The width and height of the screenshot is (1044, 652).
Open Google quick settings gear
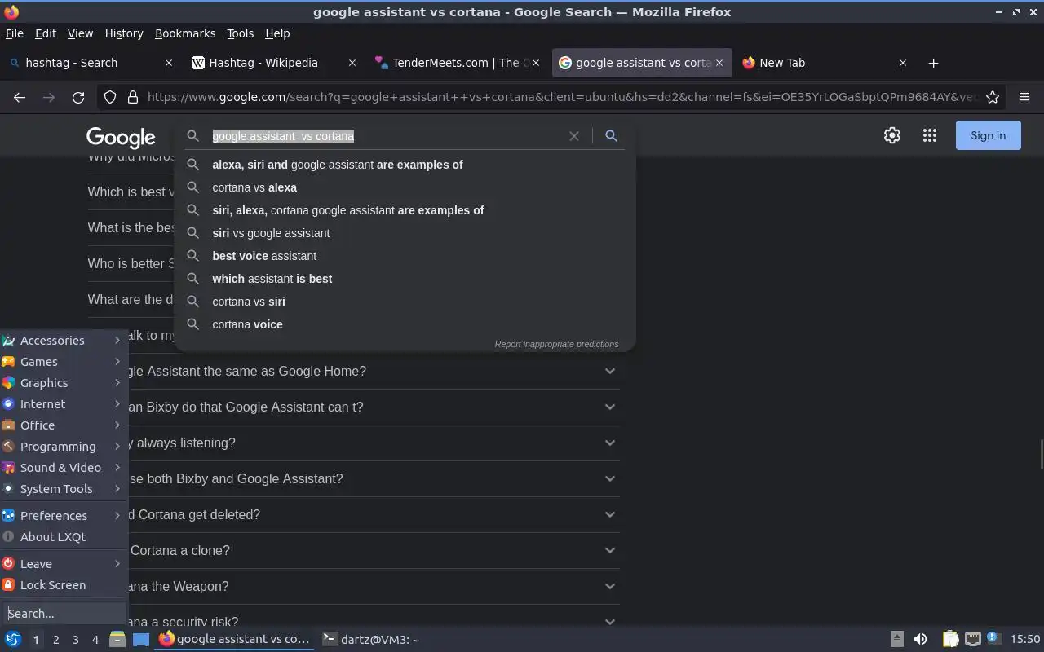892,136
